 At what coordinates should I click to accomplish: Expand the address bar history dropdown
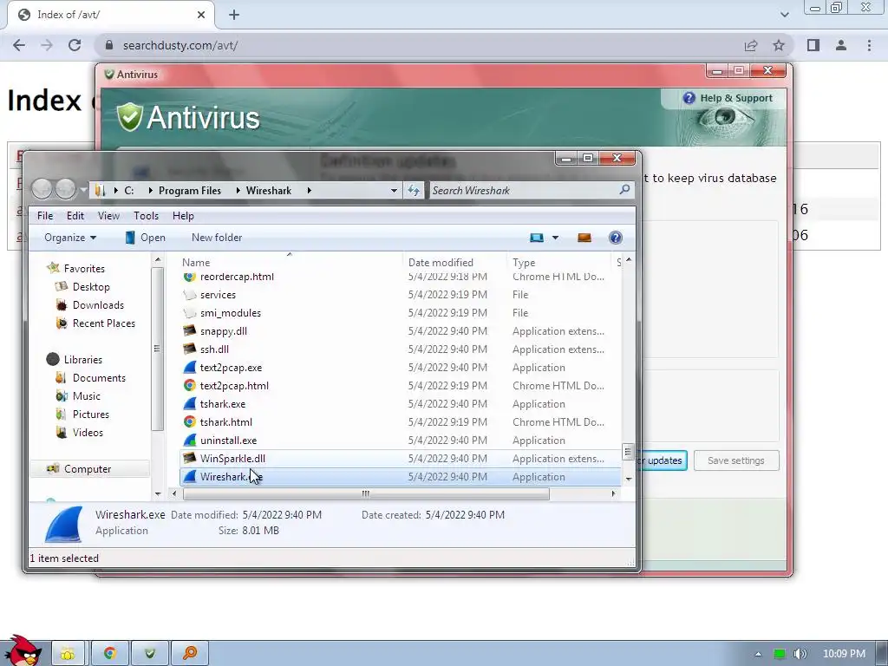394,190
